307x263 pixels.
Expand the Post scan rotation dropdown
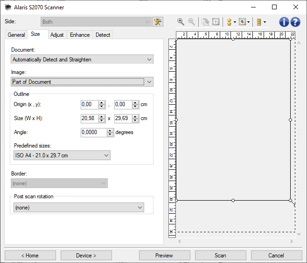[x=78, y=208]
